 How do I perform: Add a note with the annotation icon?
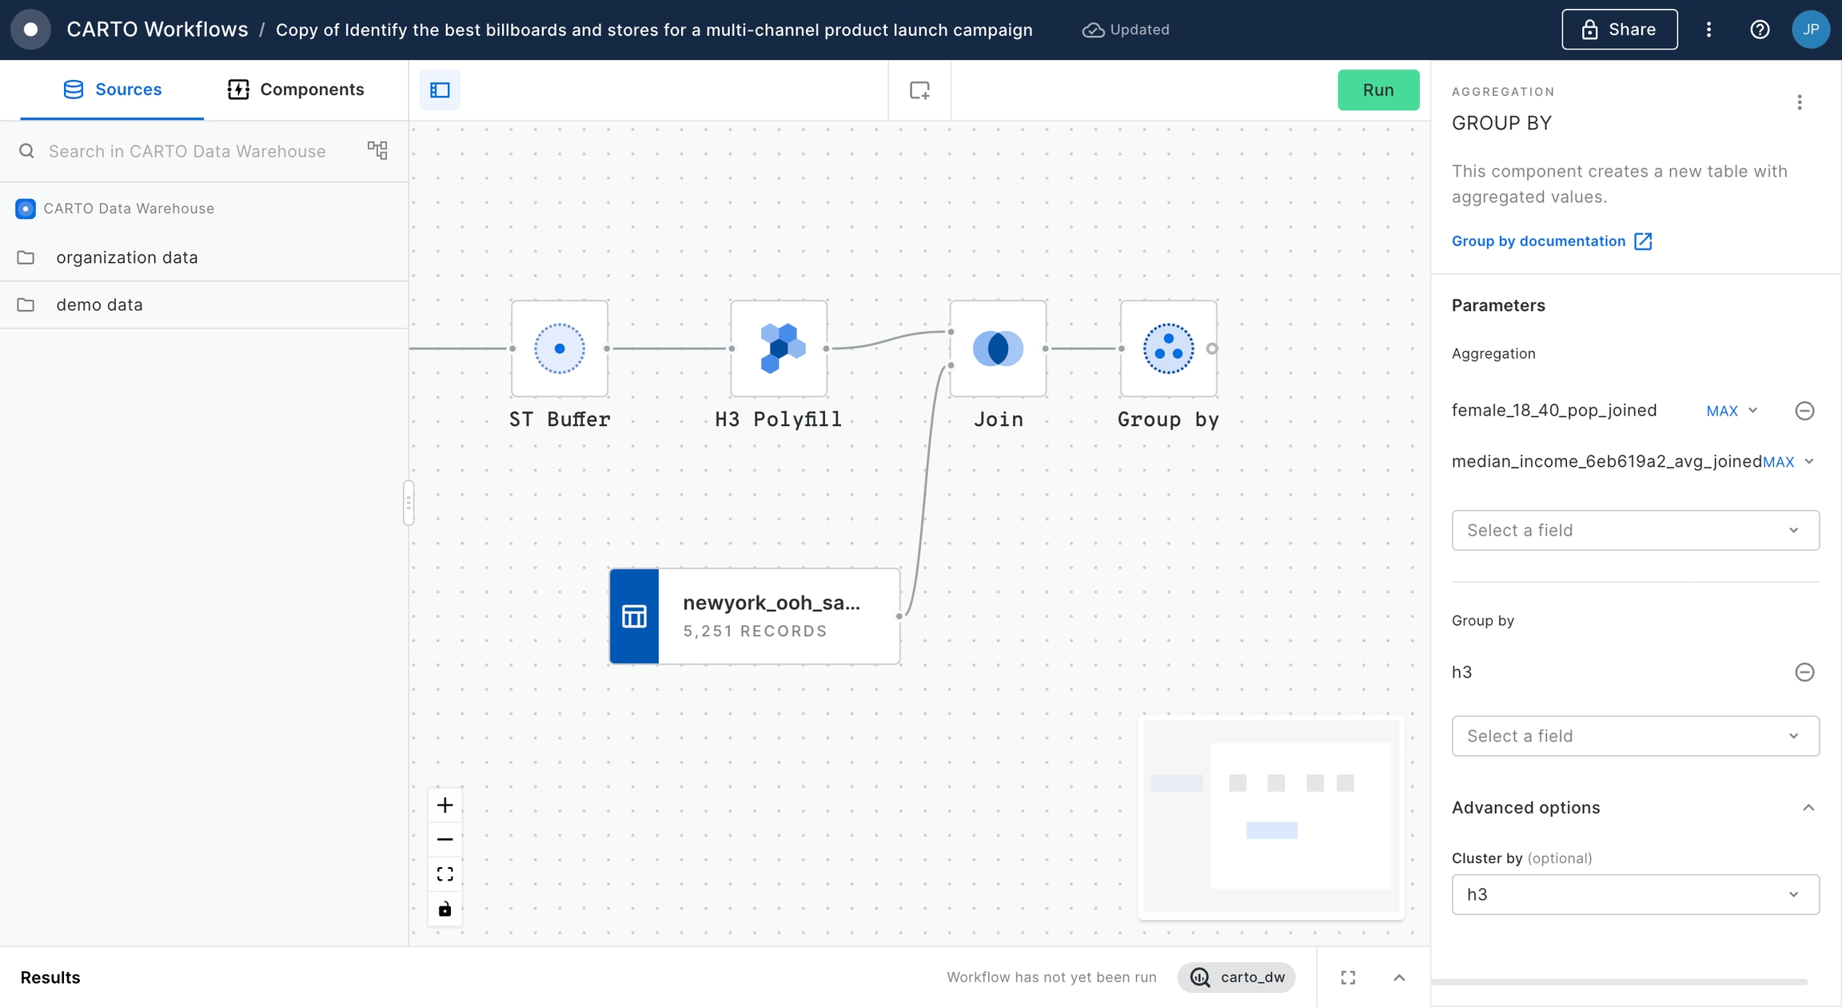[x=919, y=90]
